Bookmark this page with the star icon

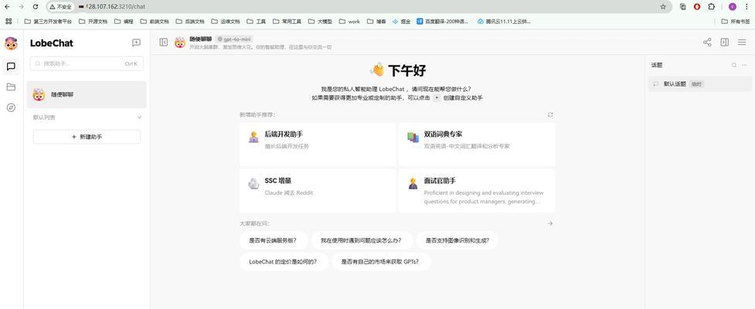(663, 7)
